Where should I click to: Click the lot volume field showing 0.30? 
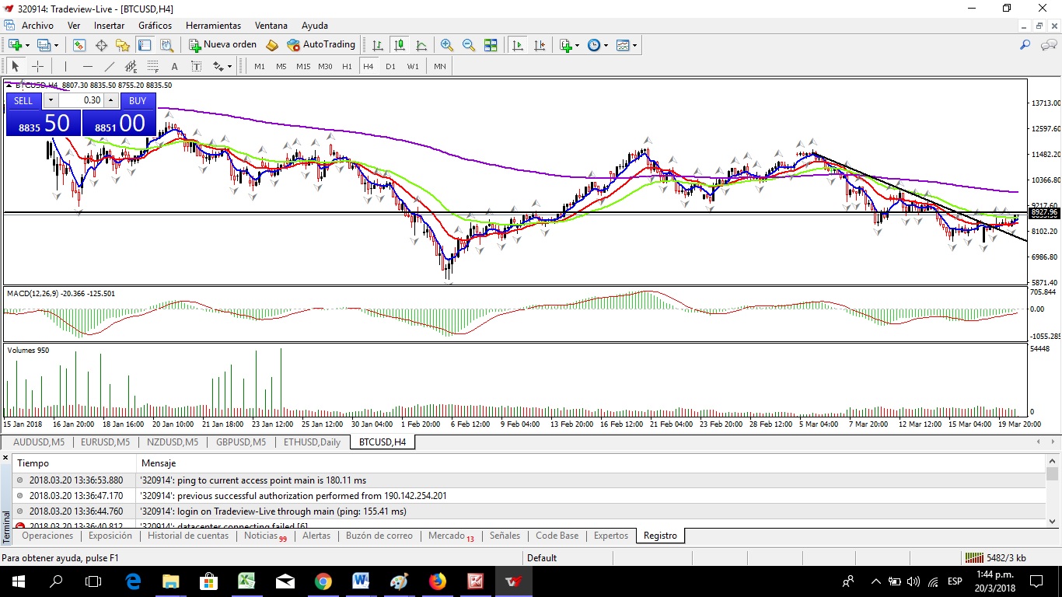[x=81, y=100]
